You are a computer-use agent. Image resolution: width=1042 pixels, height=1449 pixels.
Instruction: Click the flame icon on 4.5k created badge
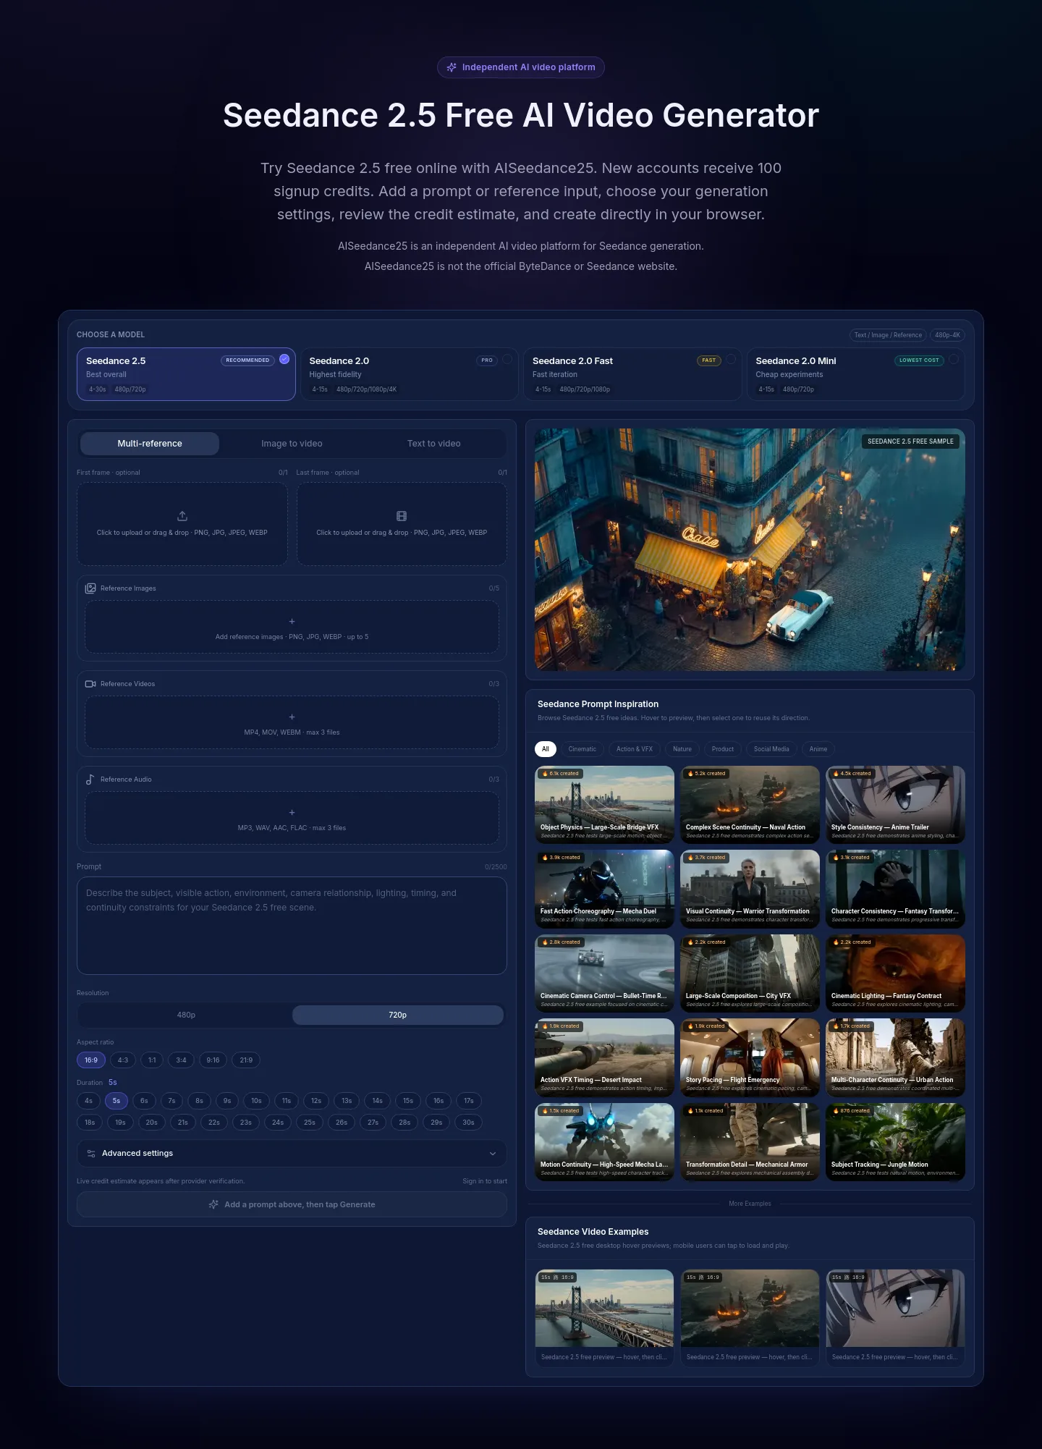click(x=836, y=774)
